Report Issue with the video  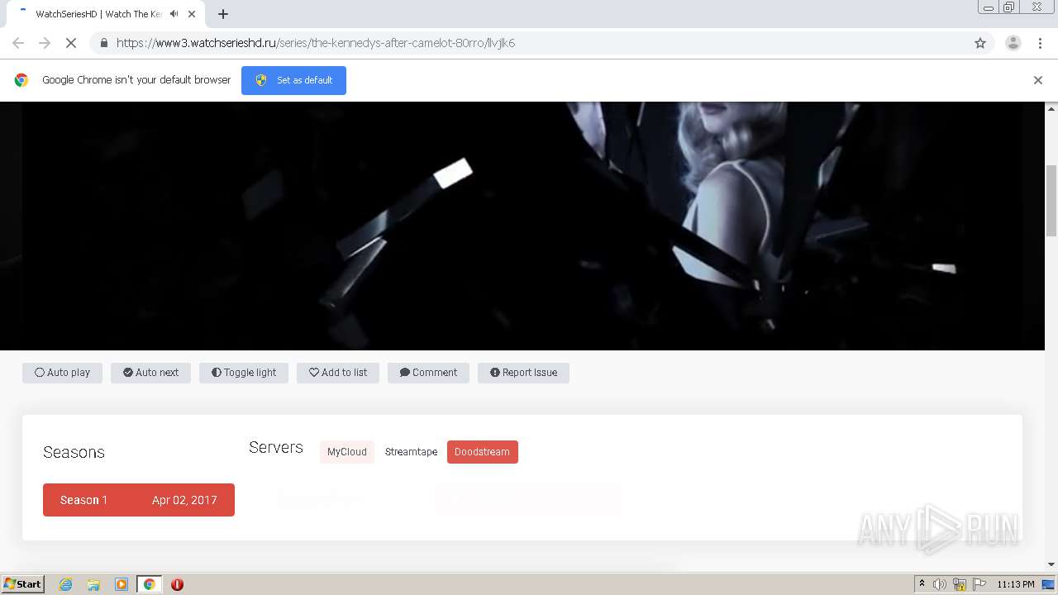point(523,373)
